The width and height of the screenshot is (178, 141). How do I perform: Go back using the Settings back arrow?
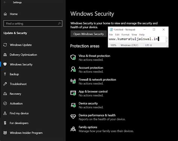[5, 2]
